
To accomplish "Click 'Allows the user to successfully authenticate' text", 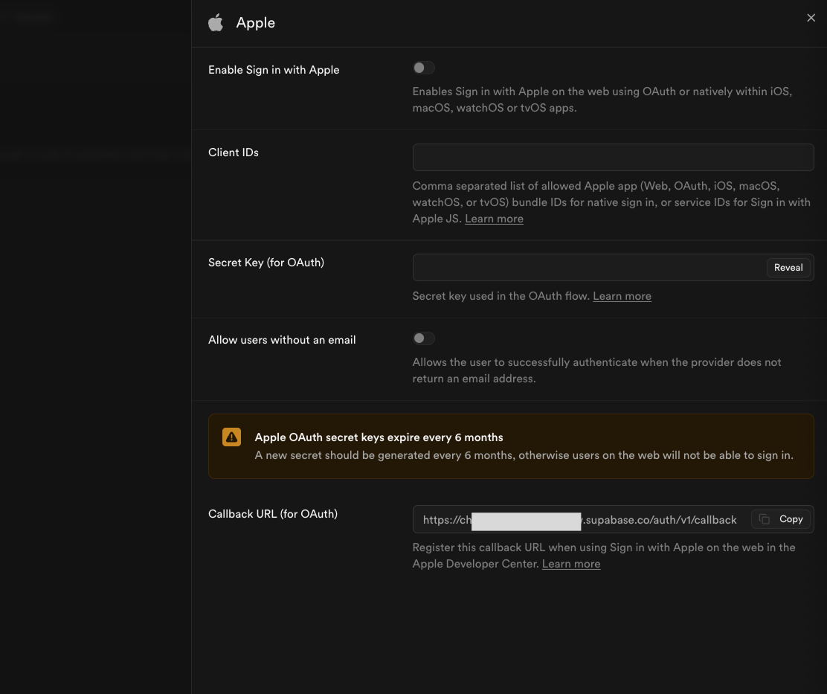I will (596, 370).
